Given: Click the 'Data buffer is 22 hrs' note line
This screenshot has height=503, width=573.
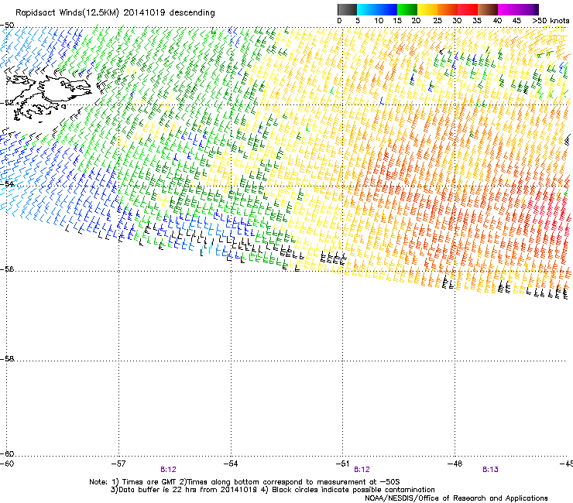Looking at the screenshot, I should pyautogui.click(x=273, y=490).
